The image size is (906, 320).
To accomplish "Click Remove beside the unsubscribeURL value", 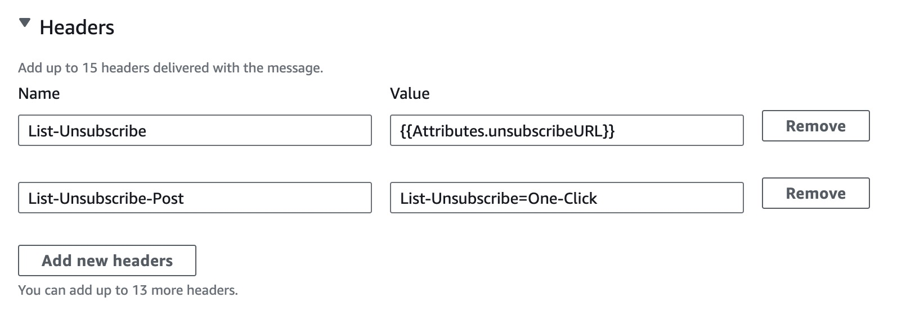I will click(x=815, y=126).
